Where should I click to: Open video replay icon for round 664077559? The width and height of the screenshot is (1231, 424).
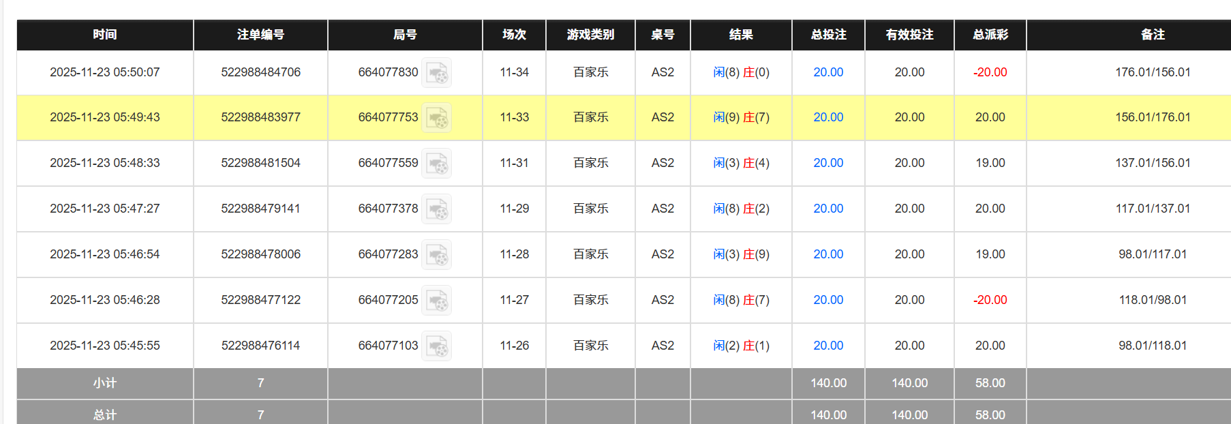[x=436, y=163]
